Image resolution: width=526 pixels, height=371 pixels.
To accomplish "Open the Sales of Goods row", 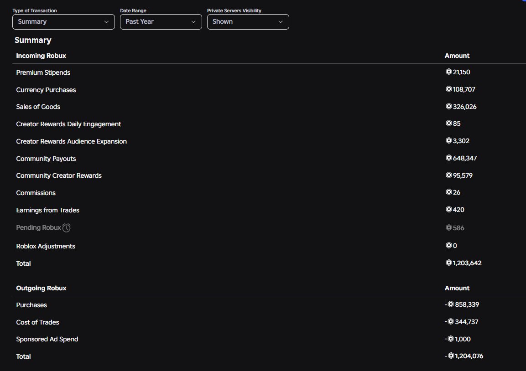I will pyautogui.click(x=269, y=107).
